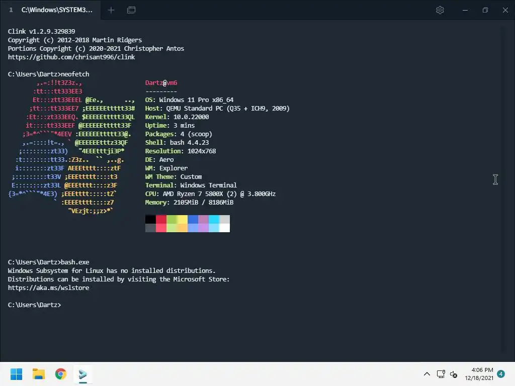Click the blue color block in top palette row

(193, 219)
